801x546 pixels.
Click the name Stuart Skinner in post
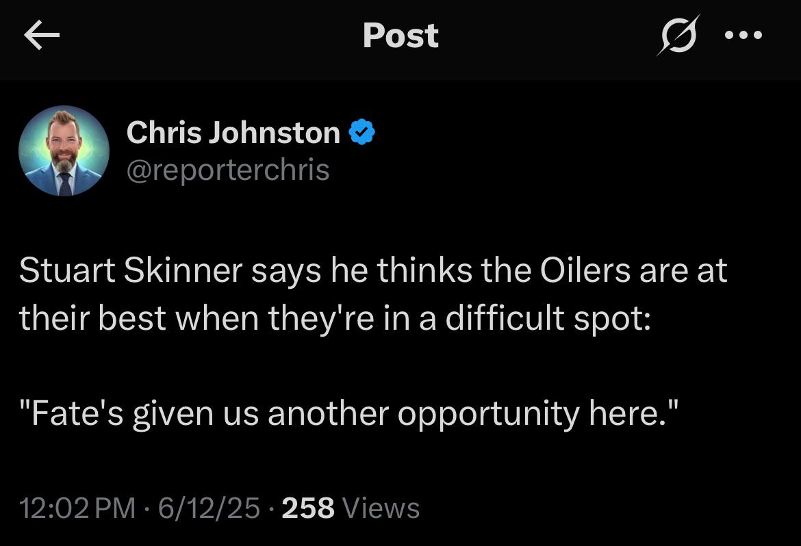[131, 270]
